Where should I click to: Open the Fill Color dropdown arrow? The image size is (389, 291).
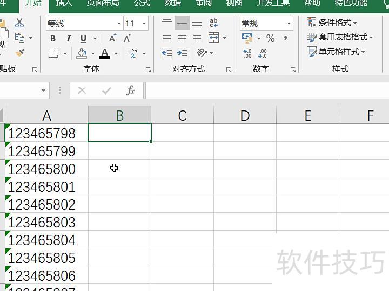[x=93, y=53]
